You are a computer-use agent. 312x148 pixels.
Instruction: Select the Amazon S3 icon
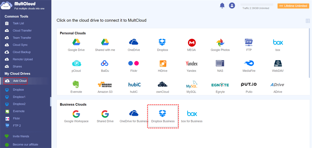tap(105, 84)
